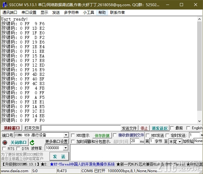This screenshot has height=174, width=203.
Task: Expand the 末尾 dropdown
Action: point(180,142)
